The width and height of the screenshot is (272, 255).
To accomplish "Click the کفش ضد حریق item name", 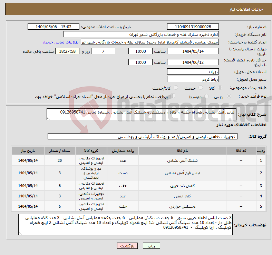I will pyautogui.click(x=182, y=186).
